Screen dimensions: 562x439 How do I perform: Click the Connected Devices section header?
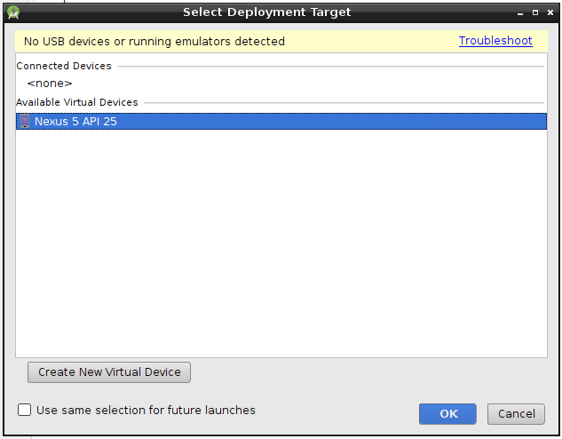(64, 66)
